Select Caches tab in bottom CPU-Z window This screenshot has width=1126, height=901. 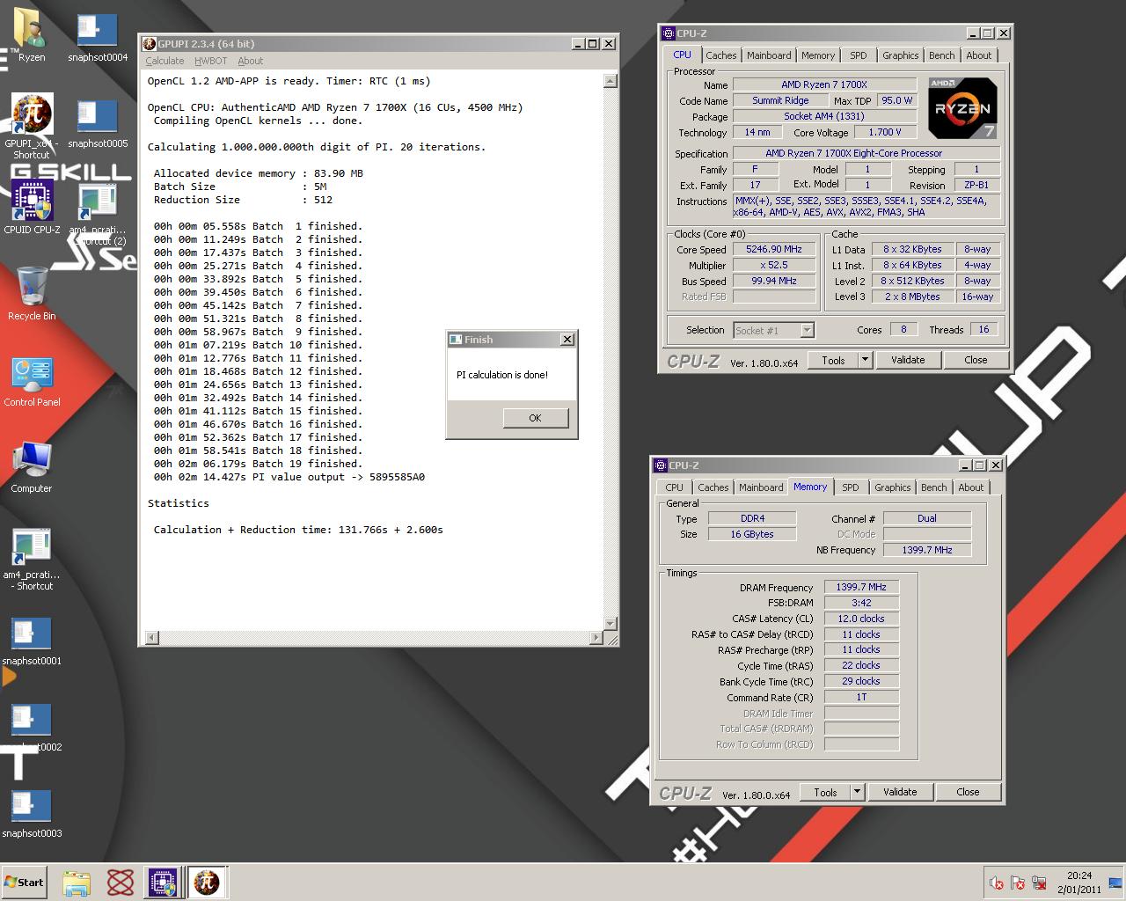[713, 487]
